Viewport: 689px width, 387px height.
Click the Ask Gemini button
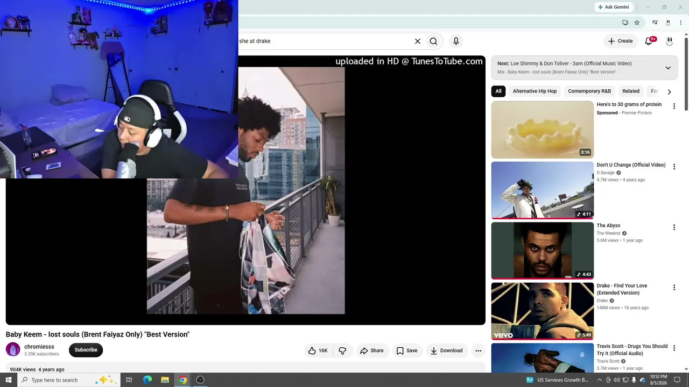coord(613,7)
